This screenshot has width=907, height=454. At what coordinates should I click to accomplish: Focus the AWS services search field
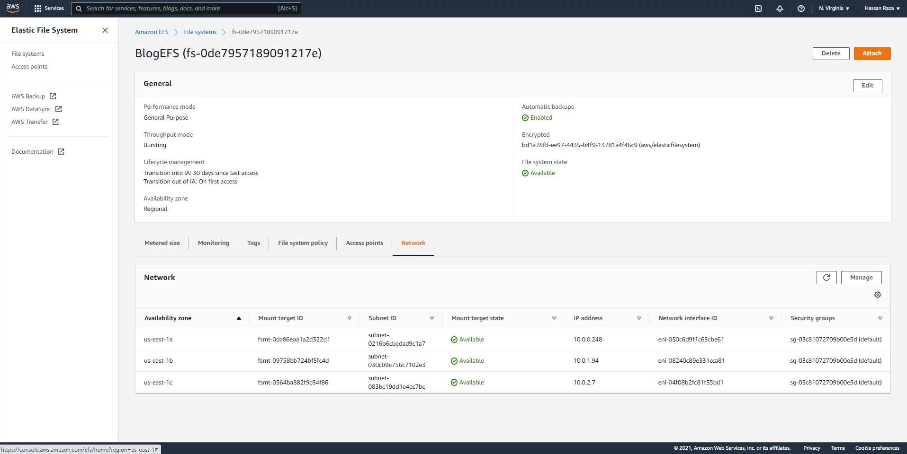pos(186,9)
